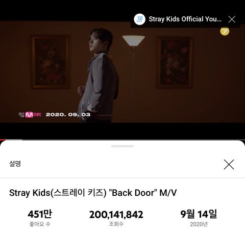Select the "Back Door" M/V video title
The height and width of the screenshot is (234, 245).
(93, 193)
